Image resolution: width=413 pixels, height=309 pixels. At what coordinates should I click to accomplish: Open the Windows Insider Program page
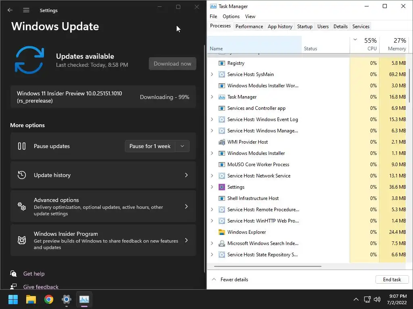coord(103,240)
